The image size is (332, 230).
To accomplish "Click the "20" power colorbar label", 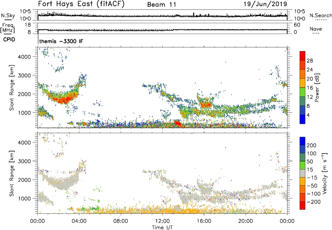I will click(310, 79).
